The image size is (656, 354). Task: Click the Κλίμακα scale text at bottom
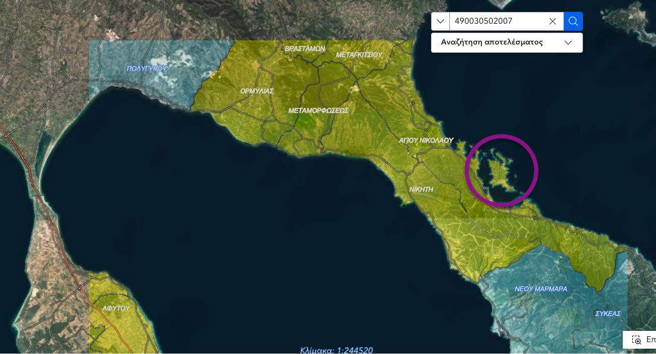[337, 350]
